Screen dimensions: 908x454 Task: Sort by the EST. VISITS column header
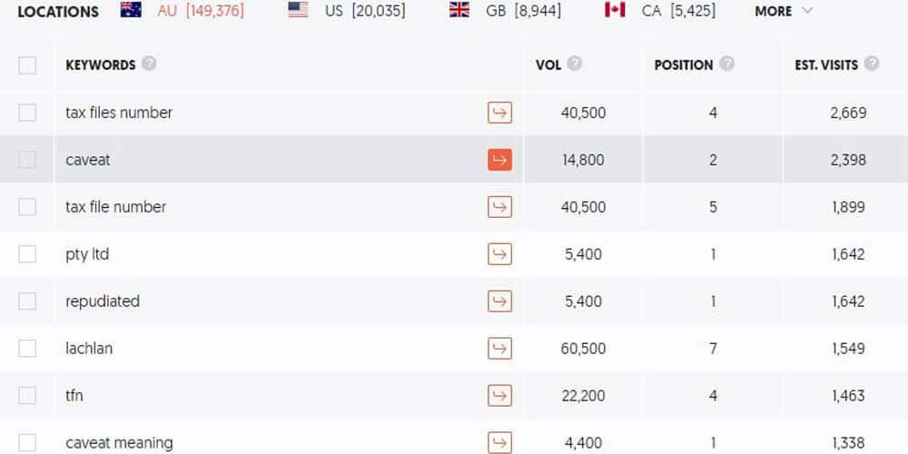(825, 65)
